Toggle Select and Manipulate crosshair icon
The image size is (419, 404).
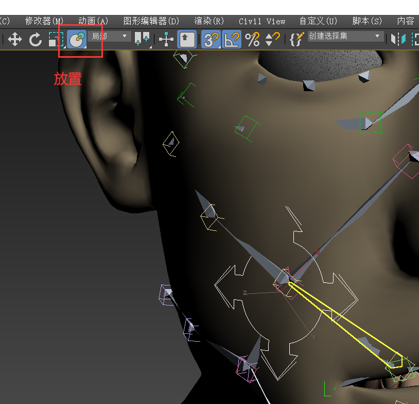pos(166,39)
